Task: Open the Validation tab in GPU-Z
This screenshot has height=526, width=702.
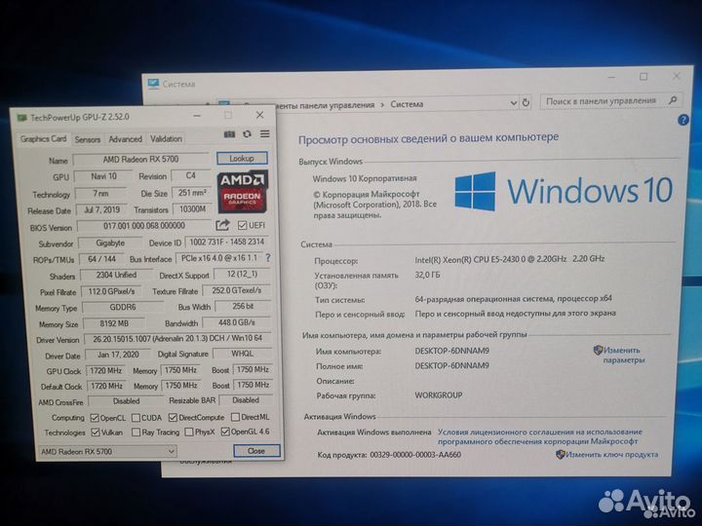Action: coord(166,138)
